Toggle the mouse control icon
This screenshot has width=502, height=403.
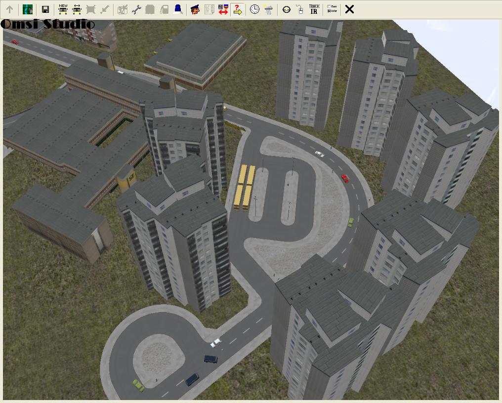click(x=299, y=9)
